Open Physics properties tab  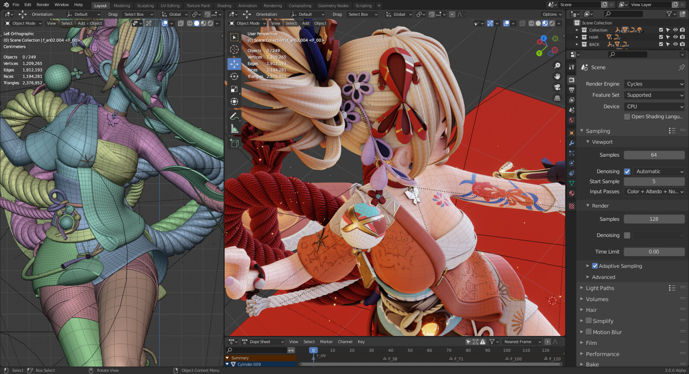pyautogui.click(x=571, y=163)
